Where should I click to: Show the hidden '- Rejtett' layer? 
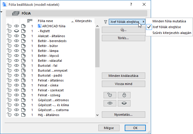[16, 31]
